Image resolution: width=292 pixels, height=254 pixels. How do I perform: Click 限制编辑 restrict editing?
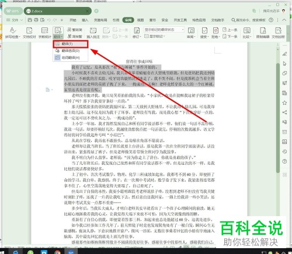pos(263,33)
